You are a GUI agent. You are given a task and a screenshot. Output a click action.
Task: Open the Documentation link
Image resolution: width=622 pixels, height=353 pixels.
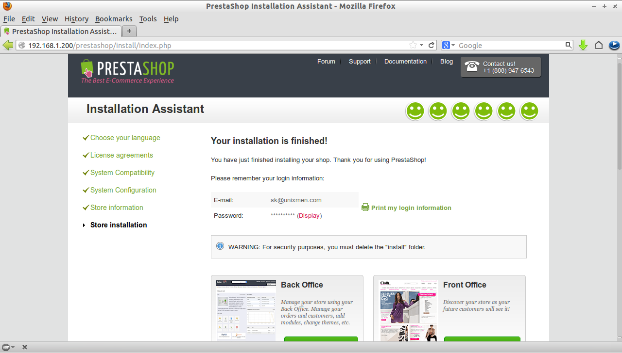point(405,62)
